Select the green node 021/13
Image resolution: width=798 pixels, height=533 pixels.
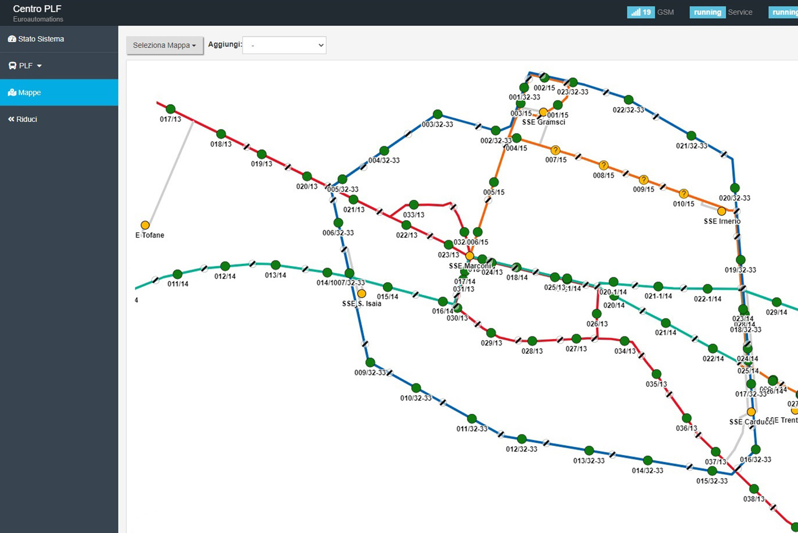click(354, 200)
